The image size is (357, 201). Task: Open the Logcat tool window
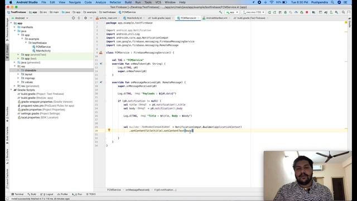(47, 194)
